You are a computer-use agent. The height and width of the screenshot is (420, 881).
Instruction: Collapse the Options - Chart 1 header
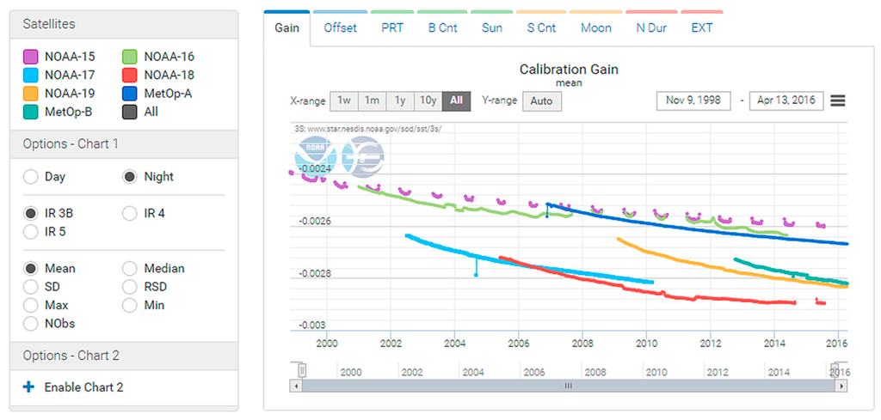click(124, 143)
